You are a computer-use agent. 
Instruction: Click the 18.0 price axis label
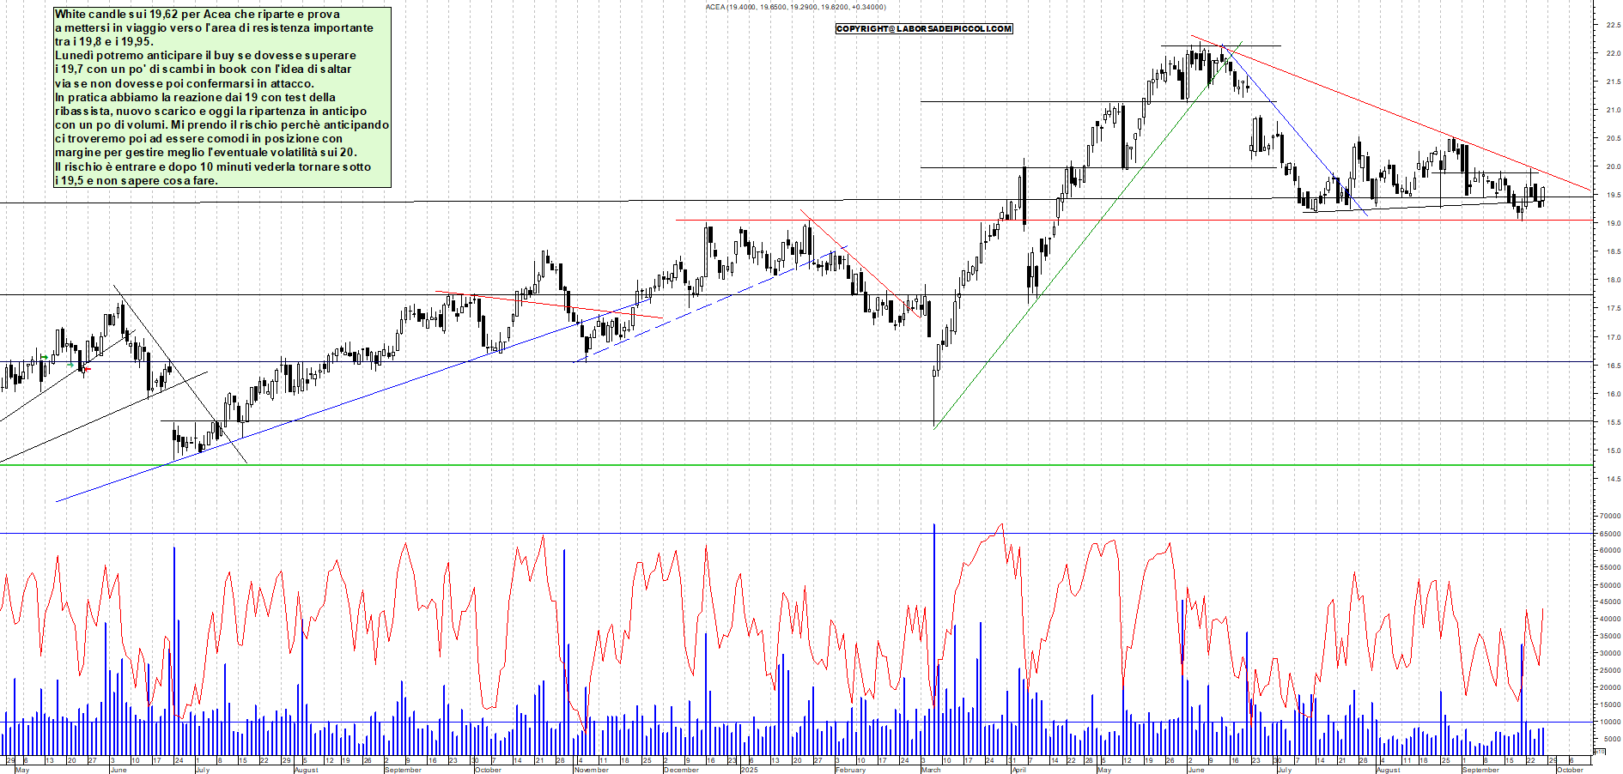(x=1613, y=280)
